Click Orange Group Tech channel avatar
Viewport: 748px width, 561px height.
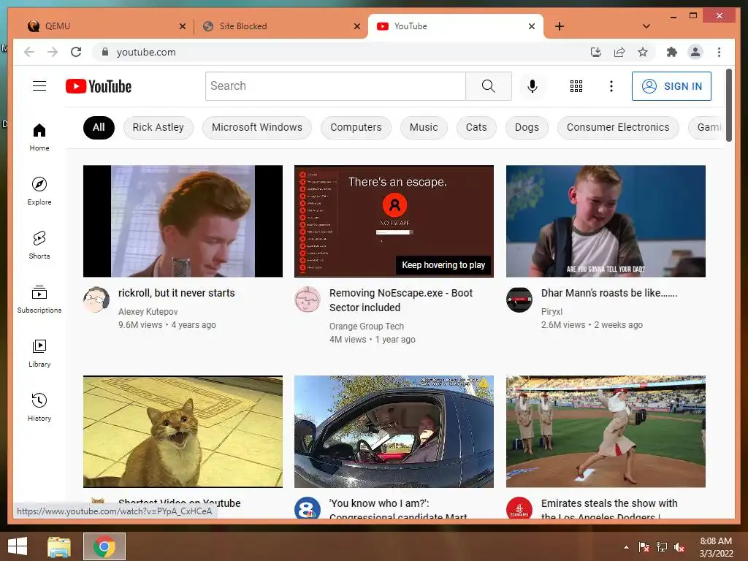tap(308, 299)
